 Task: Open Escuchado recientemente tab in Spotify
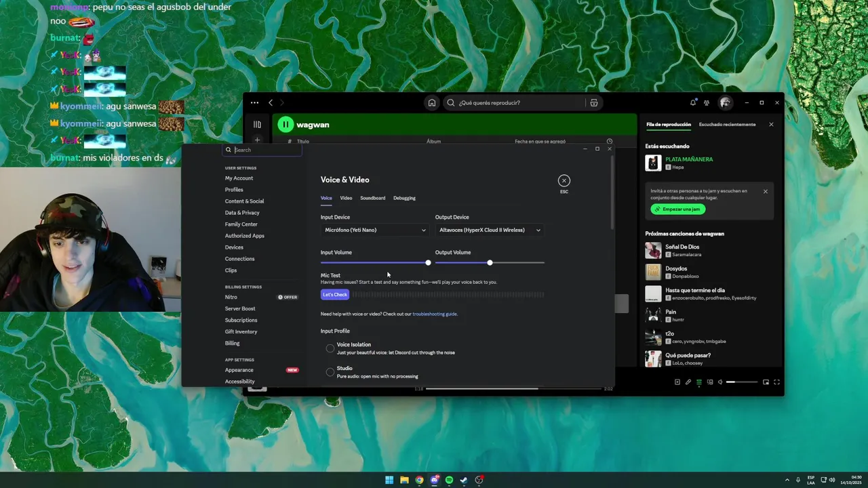pyautogui.click(x=727, y=124)
